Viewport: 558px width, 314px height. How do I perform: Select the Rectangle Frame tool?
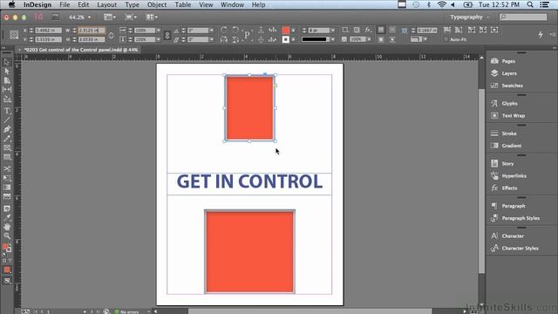(x=7, y=148)
